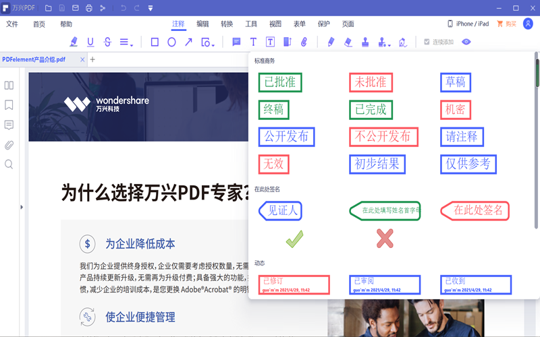The width and height of the screenshot is (540, 337).
Task: Switch to the 转换 tab
Action: [x=227, y=24]
